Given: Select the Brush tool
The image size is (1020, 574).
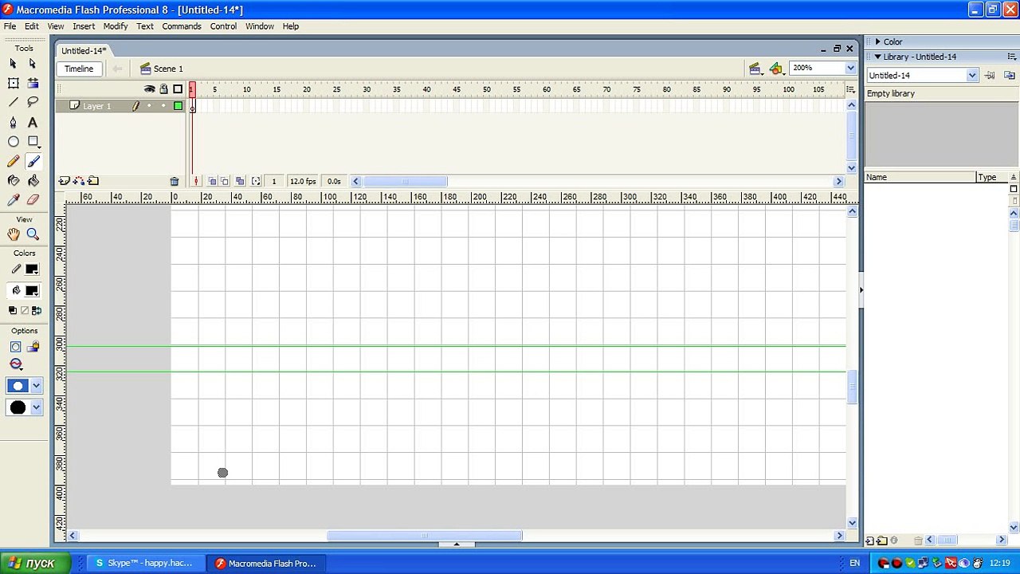Looking at the screenshot, I should (x=33, y=161).
